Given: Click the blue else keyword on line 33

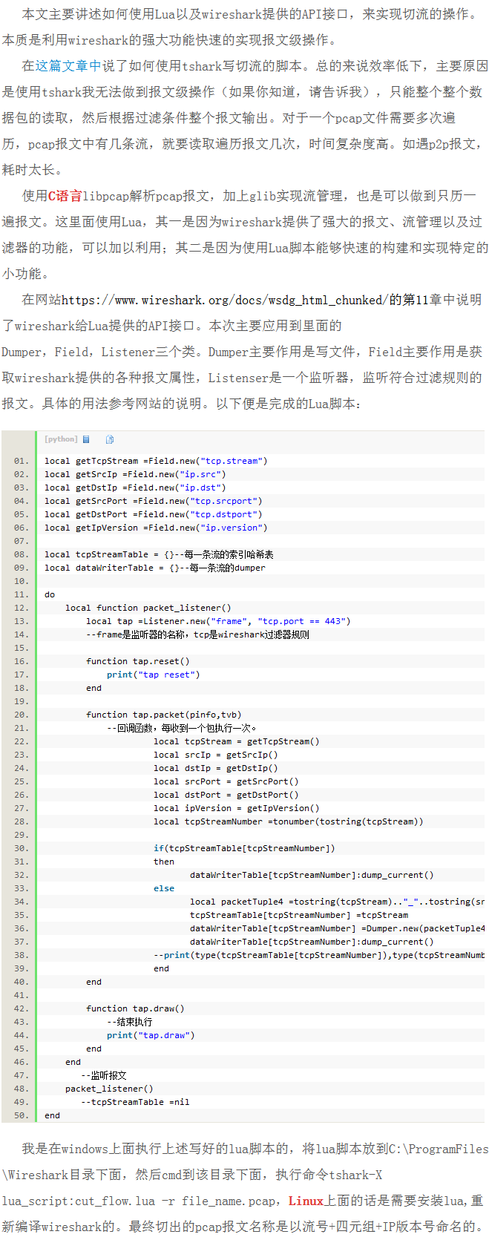Looking at the screenshot, I should 164,888.
